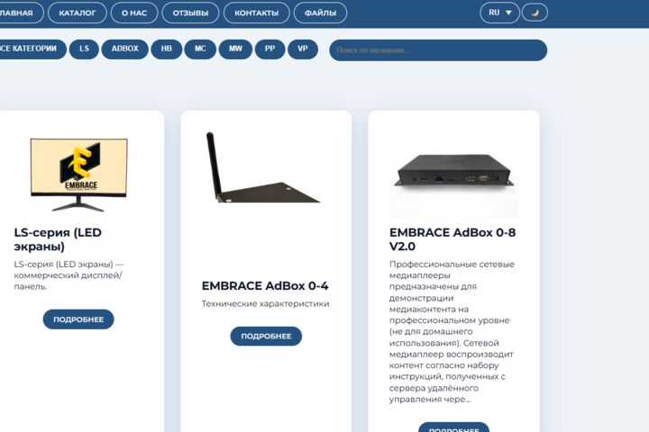
Task: Click the Профессиональные сетевые медиаплееры description
Action: [x=452, y=331]
